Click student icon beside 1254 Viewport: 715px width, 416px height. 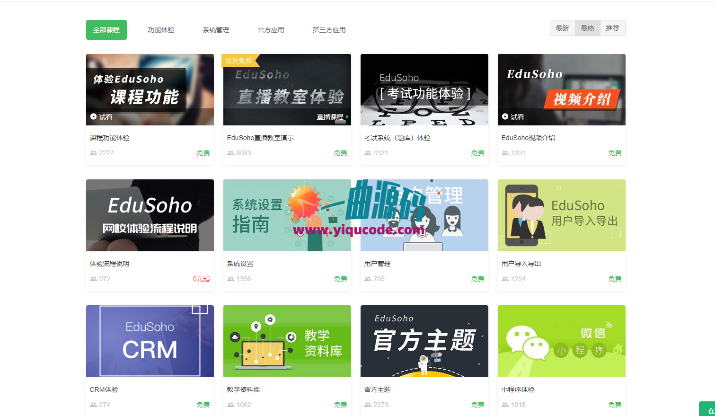(505, 279)
